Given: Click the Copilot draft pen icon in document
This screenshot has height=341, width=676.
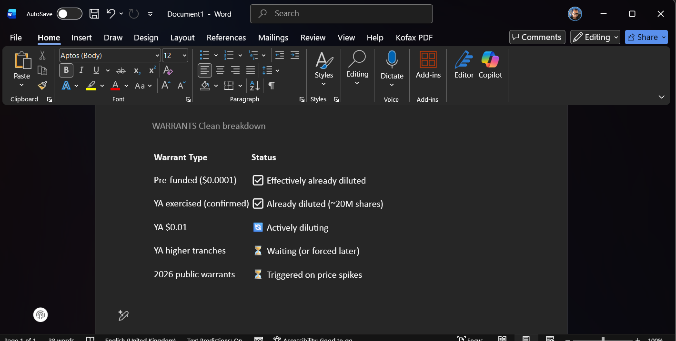Looking at the screenshot, I should [x=123, y=315].
